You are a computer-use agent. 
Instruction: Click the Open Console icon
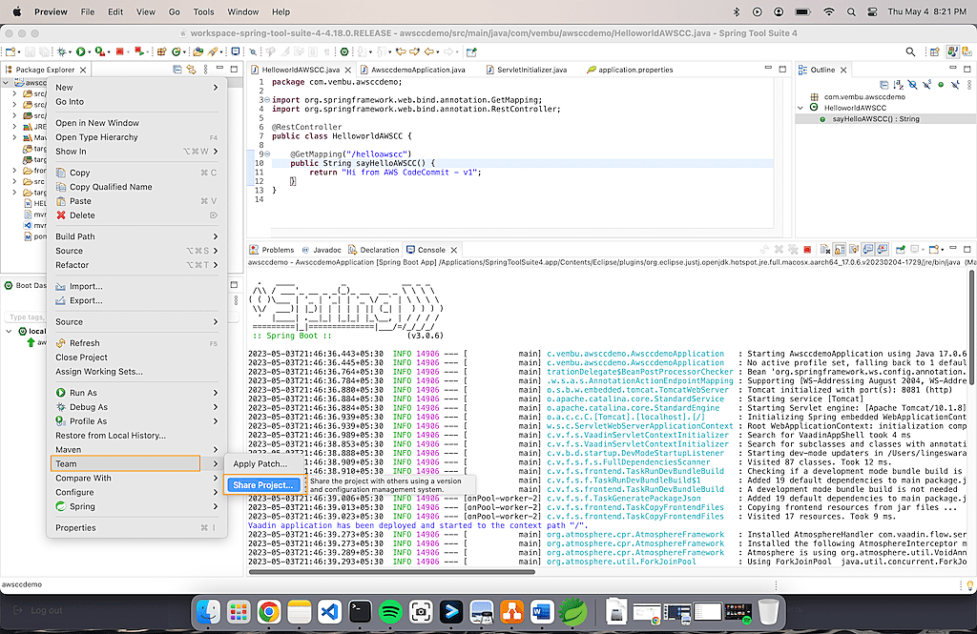coord(933,250)
